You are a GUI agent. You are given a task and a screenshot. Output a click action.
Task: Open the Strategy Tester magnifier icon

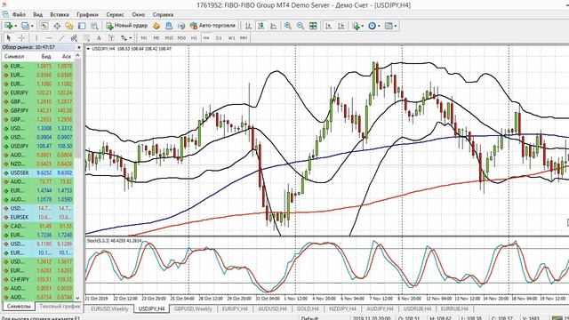(94, 26)
